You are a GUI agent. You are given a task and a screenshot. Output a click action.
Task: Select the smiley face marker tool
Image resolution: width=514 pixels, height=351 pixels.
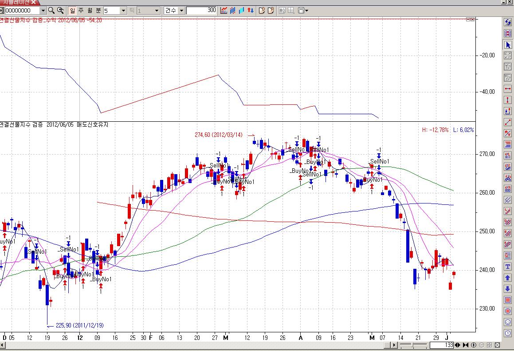pyautogui.click(x=508, y=322)
